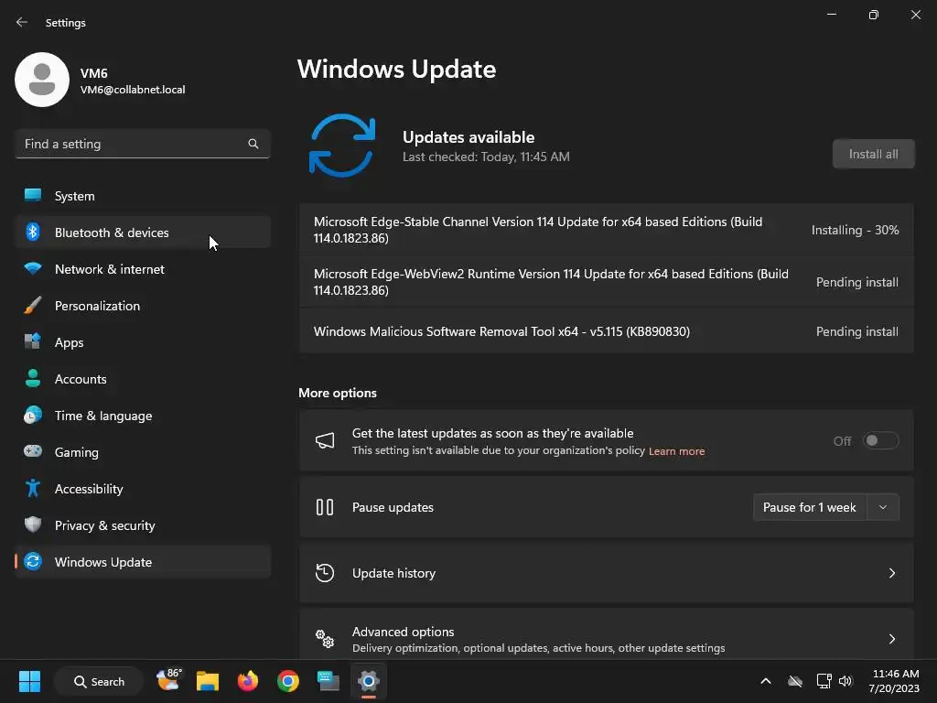Click Advanced options label
This screenshot has height=703, width=937.
tap(403, 632)
